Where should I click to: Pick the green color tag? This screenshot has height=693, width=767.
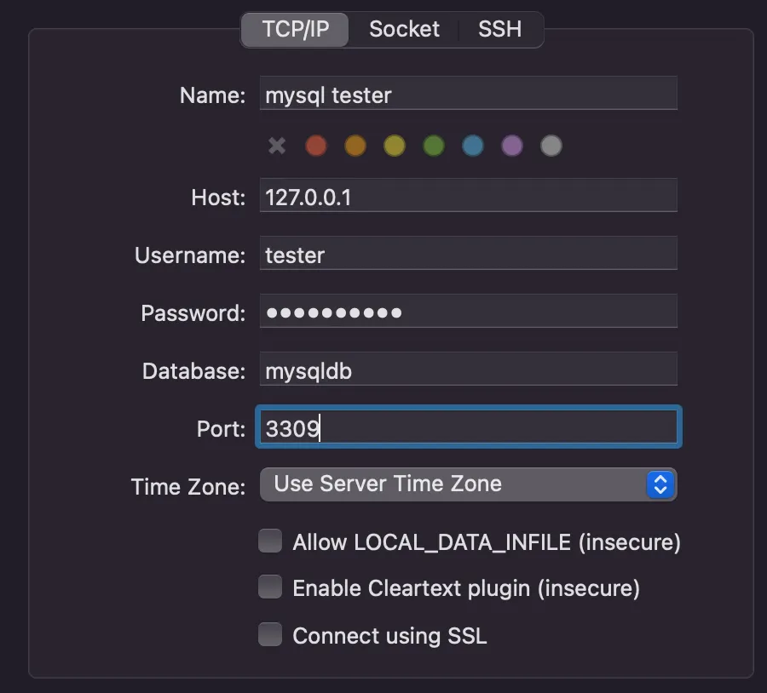click(x=434, y=146)
